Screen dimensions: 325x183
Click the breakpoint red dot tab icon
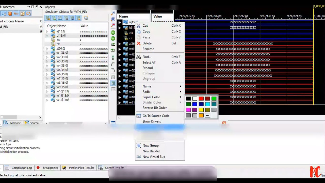[38, 168]
